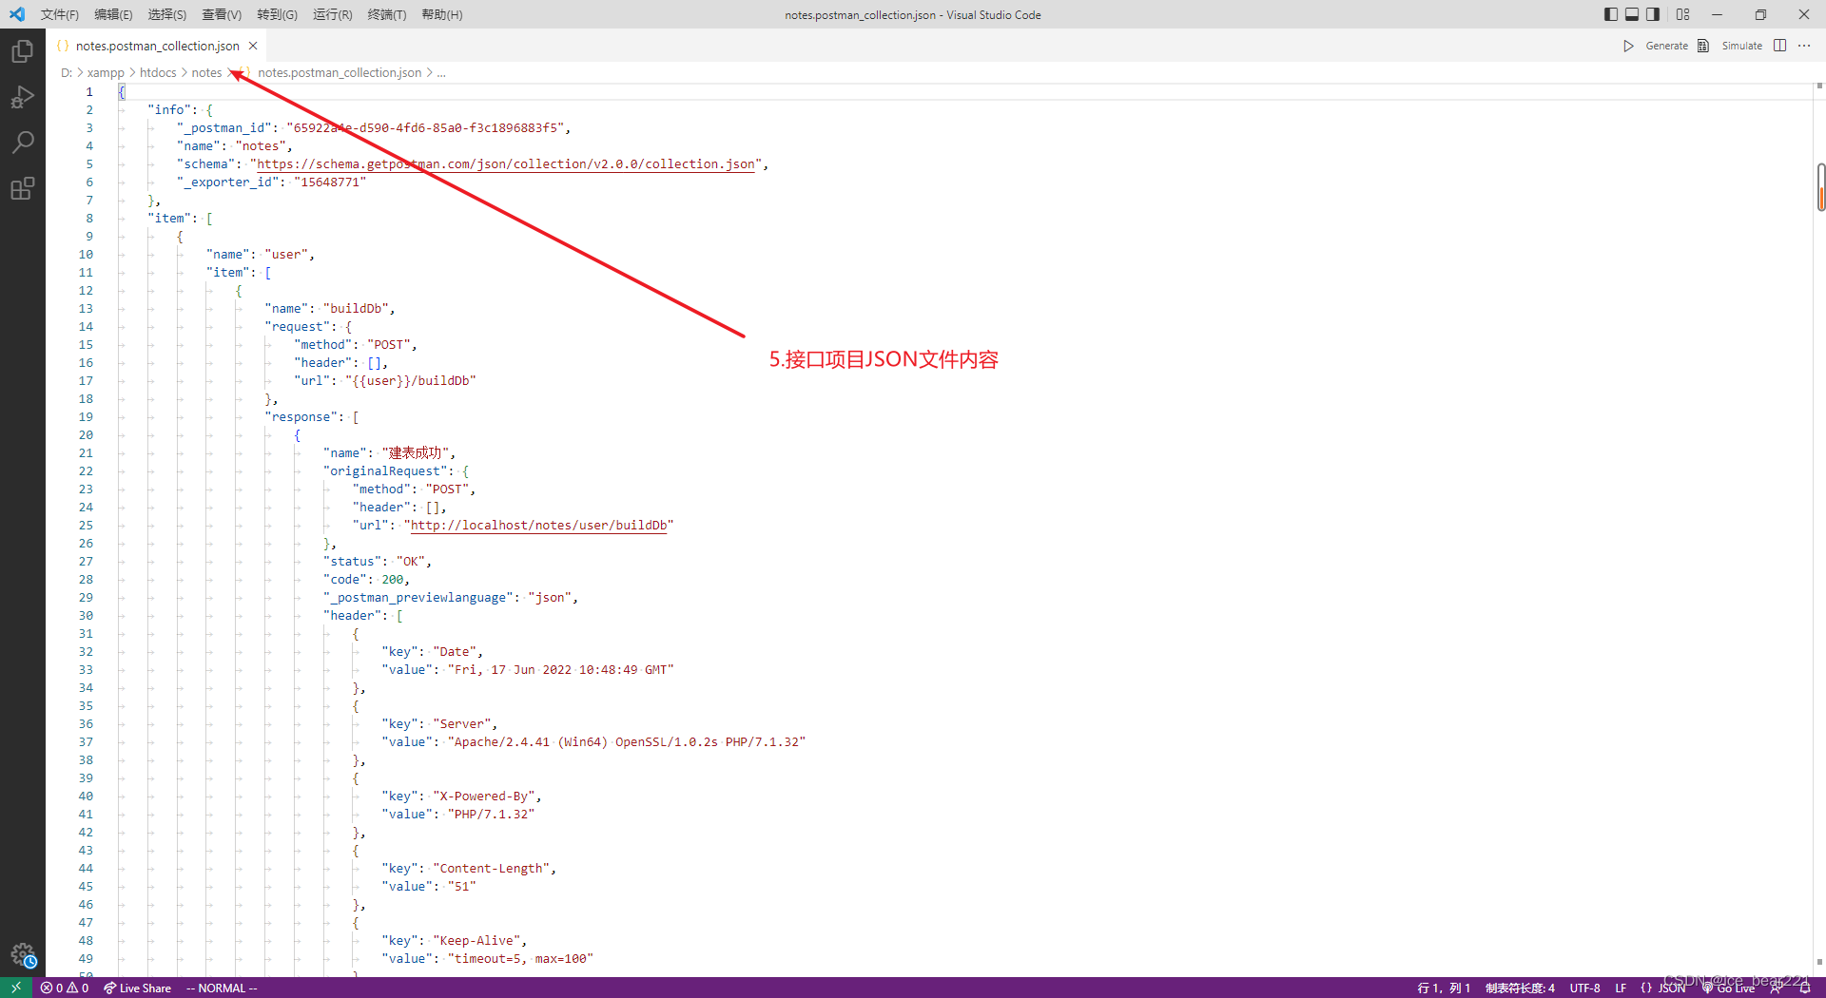This screenshot has height=998, width=1826.
Task: Open the Extensions view
Action: (x=23, y=188)
